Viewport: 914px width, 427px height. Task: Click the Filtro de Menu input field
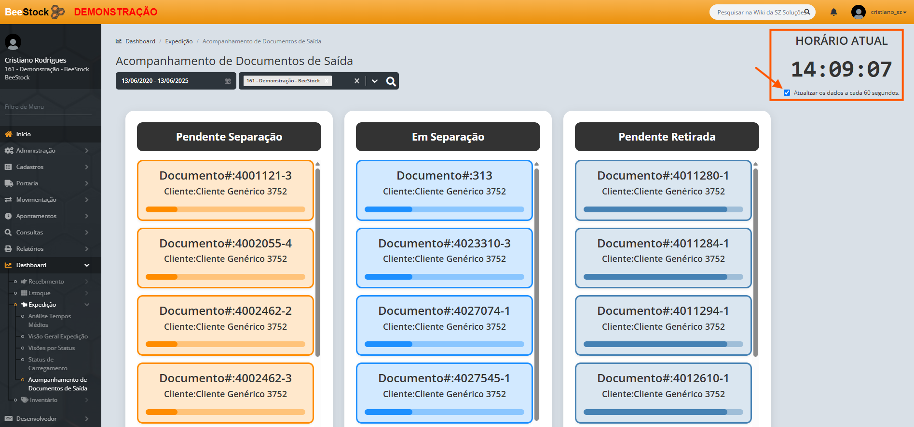pyautogui.click(x=48, y=107)
